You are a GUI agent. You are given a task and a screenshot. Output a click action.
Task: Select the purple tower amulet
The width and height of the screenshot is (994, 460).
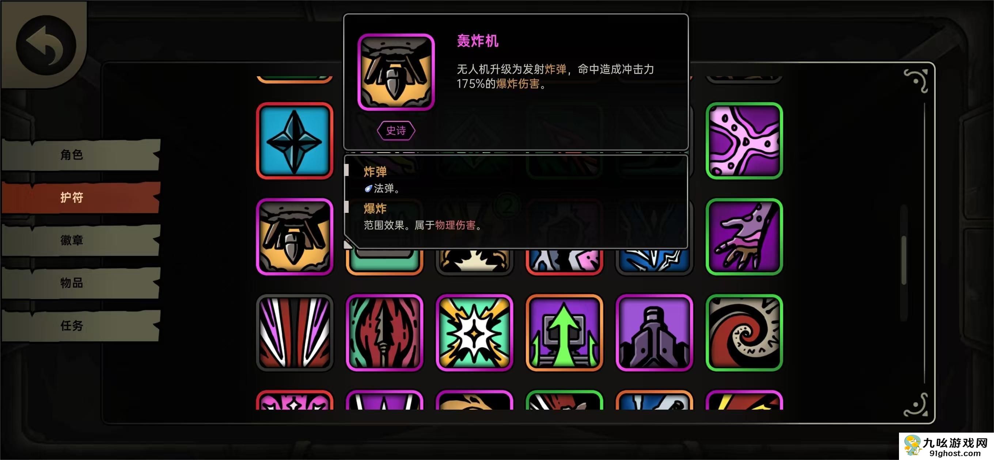tap(654, 333)
